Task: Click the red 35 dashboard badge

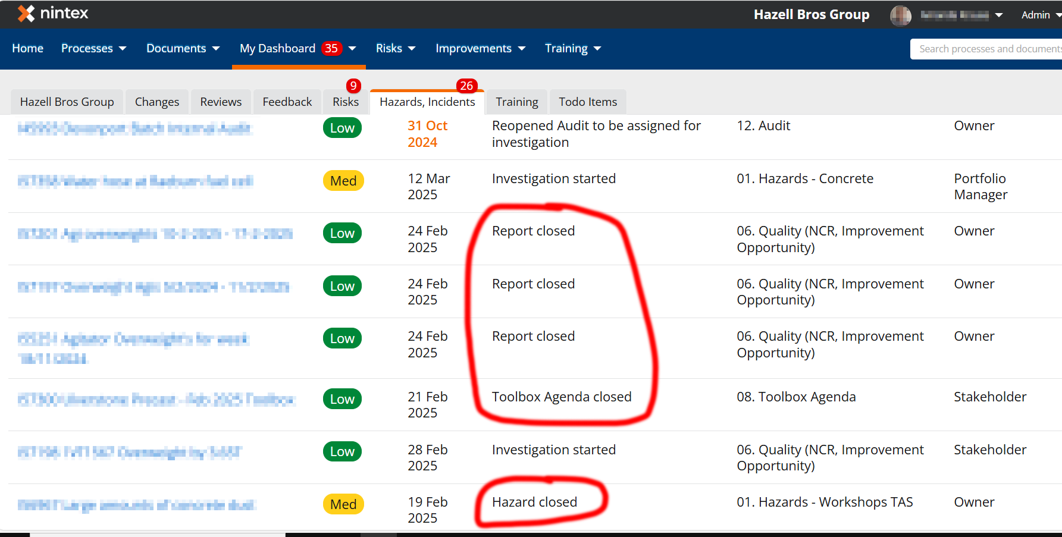Action: click(331, 48)
